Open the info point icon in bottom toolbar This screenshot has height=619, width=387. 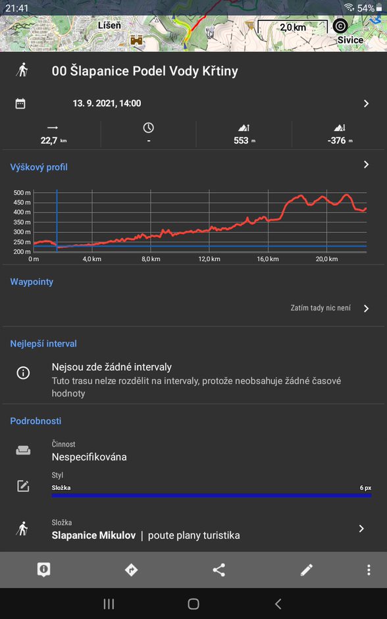[x=43, y=570]
